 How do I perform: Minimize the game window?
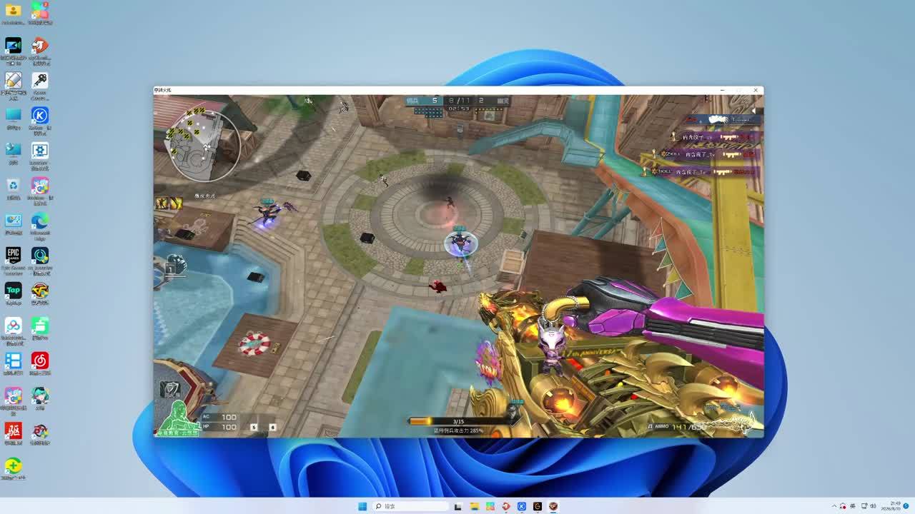[x=722, y=90]
